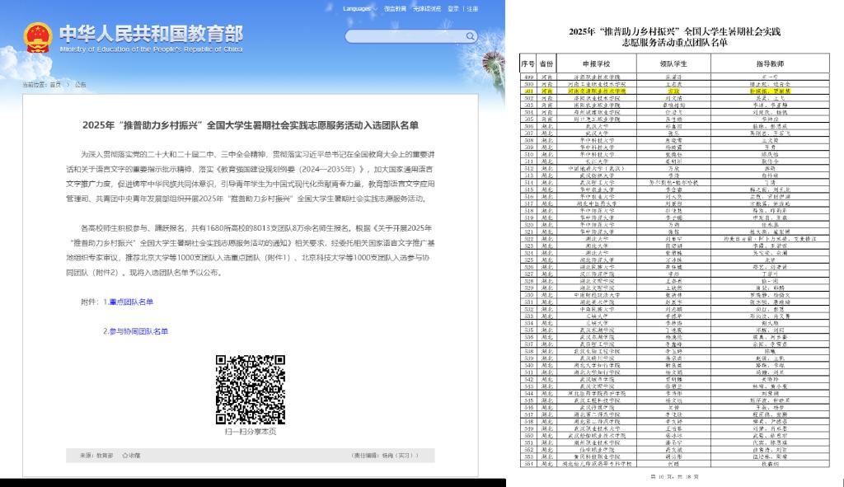The image size is (844, 487).
Task: Click the search magnifier icon
Action: (x=471, y=35)
